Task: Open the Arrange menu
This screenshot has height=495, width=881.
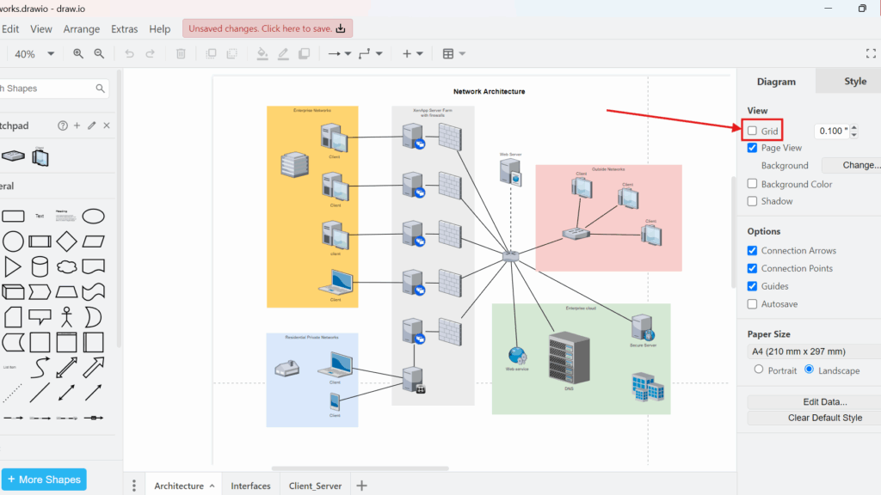Action: coord(81,29)
